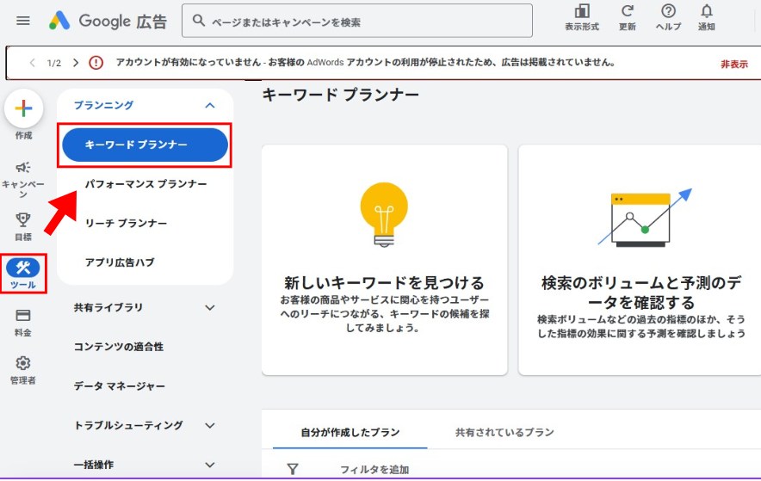
Task: Switch to 共有されているプラン tab
Action: (504, 432)
